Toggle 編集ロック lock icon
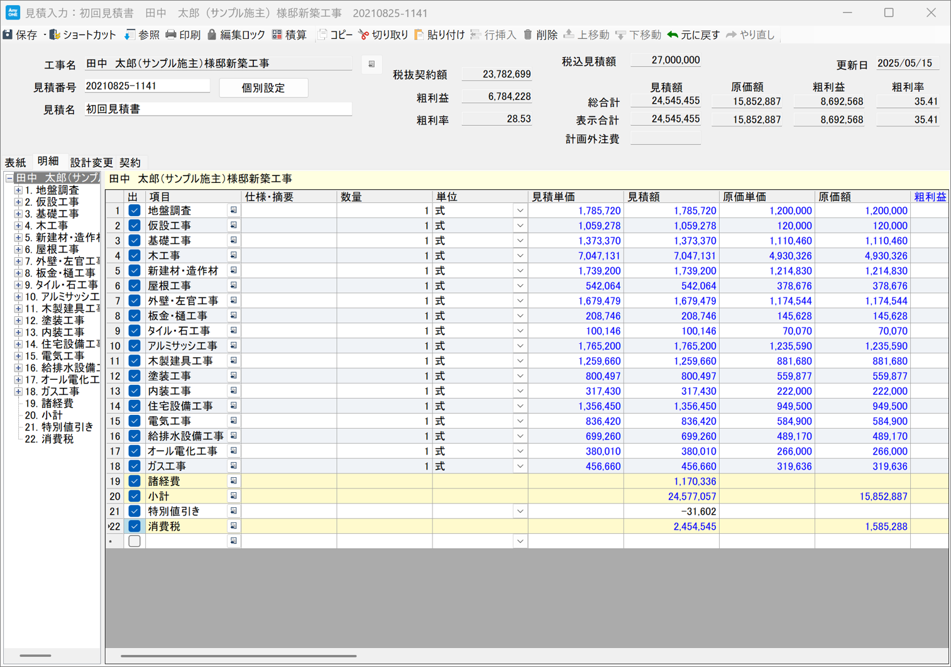Viewport: 951px width, 667px height. pyautogui.click(x=212, y=35)
